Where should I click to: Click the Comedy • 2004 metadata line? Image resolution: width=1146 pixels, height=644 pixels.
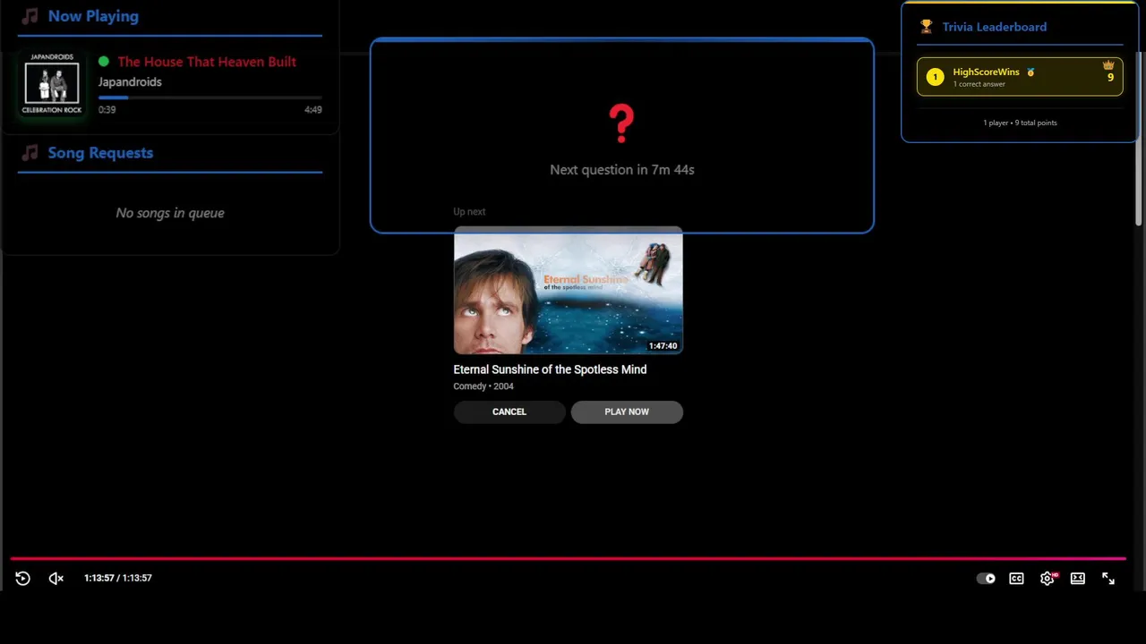point(483,386)
